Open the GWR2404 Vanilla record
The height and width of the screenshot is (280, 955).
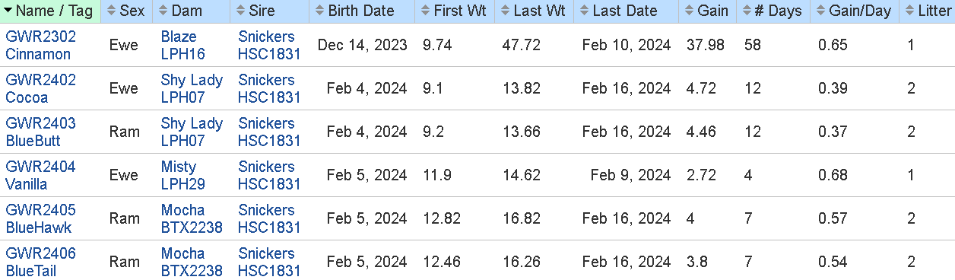(41, 176)
